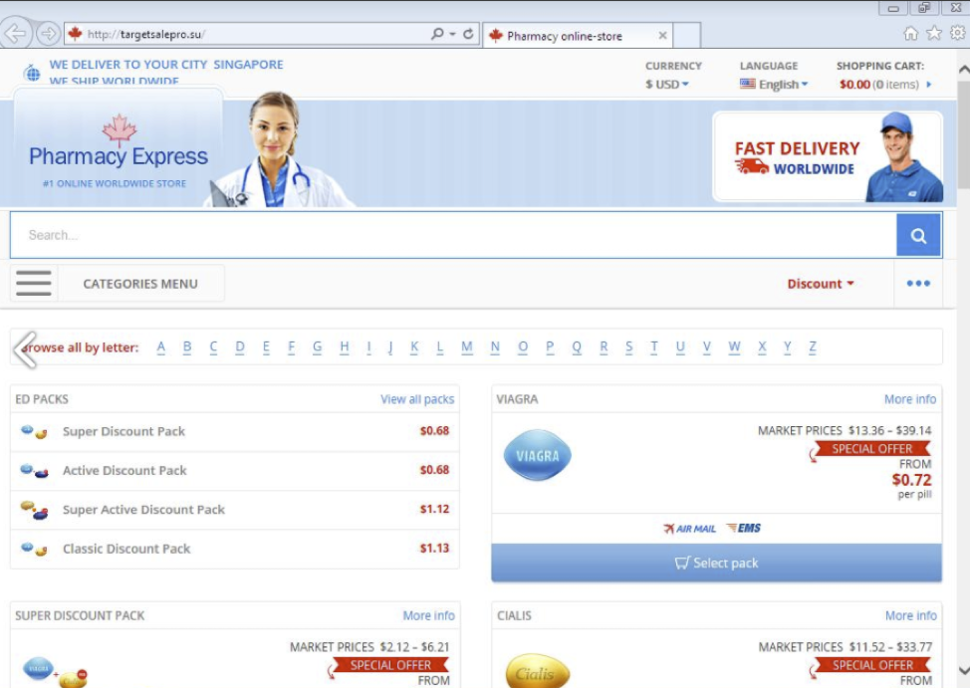
Task: Click the Classic Discount Pack pill icon
Action: click(34, 549)
